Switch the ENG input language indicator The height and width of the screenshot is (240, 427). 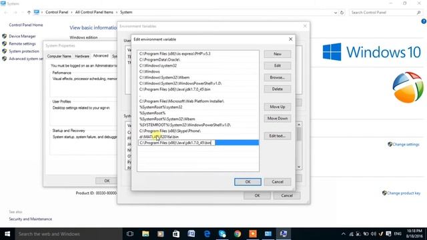[x=398, y=234]
